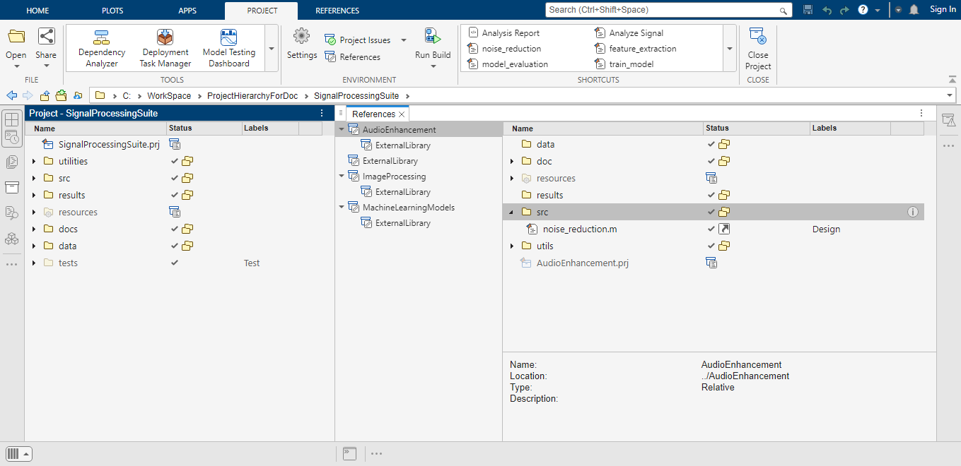This screenshot has width=961, height=466.
Task: Click the checkmark status on the tests folder
Action: pyautogui.click(x=175, y=263)
